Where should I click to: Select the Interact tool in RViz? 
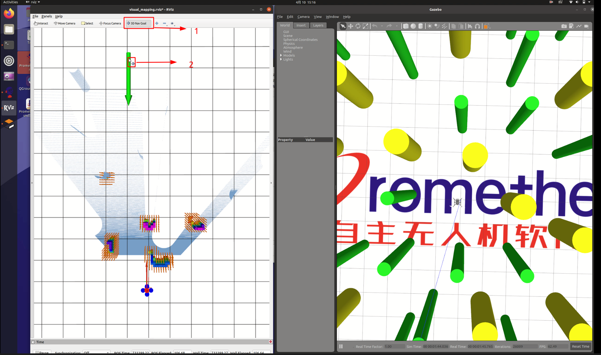41,23
